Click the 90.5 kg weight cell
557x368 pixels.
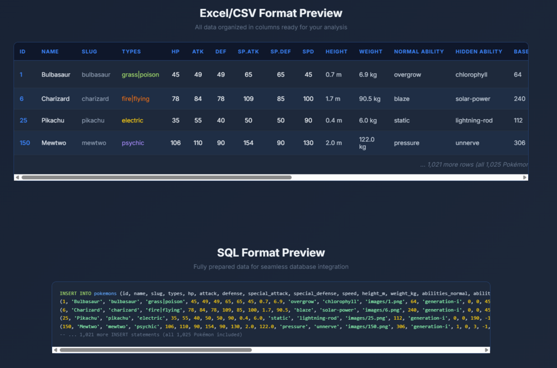tap(370, 99)
